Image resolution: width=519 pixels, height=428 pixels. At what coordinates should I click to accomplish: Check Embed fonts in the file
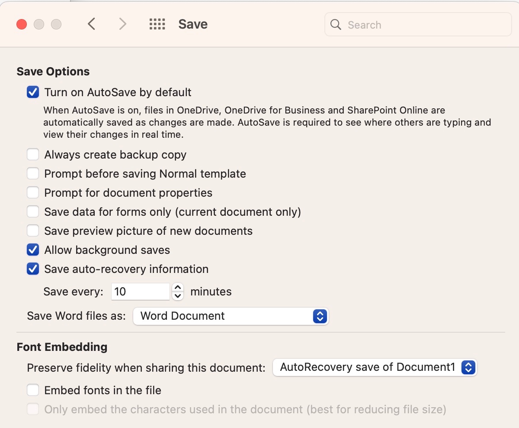(33, 390)
